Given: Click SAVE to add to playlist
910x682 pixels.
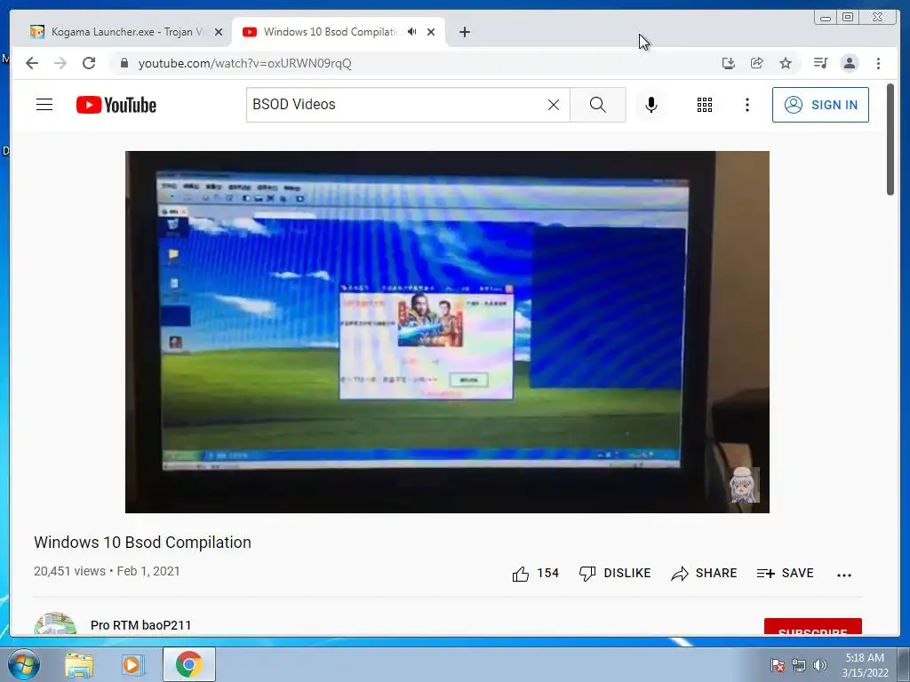Looking at the screenshot, I should click(x=786, y=573).
